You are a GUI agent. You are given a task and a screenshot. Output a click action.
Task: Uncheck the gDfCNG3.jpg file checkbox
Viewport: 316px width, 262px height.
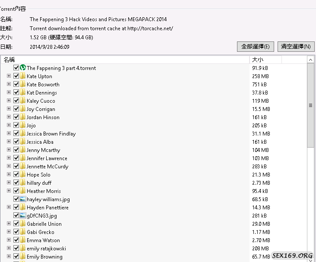tap(16, 215)
